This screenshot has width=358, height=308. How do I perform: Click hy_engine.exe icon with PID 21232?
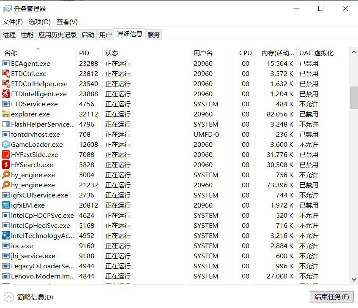[6, 185]
